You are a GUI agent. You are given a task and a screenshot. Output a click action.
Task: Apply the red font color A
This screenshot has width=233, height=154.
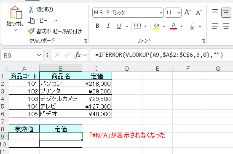[x=174, y=26]
